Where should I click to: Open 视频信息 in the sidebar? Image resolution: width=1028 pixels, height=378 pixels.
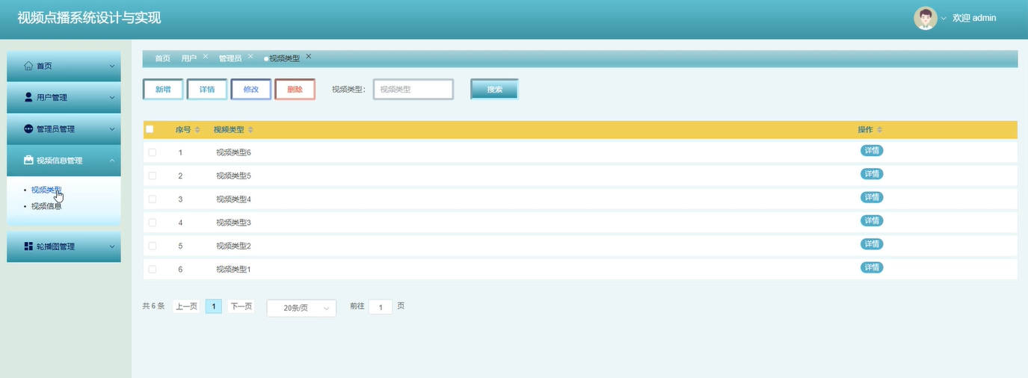pyautogui.click(x=46, y=206)
